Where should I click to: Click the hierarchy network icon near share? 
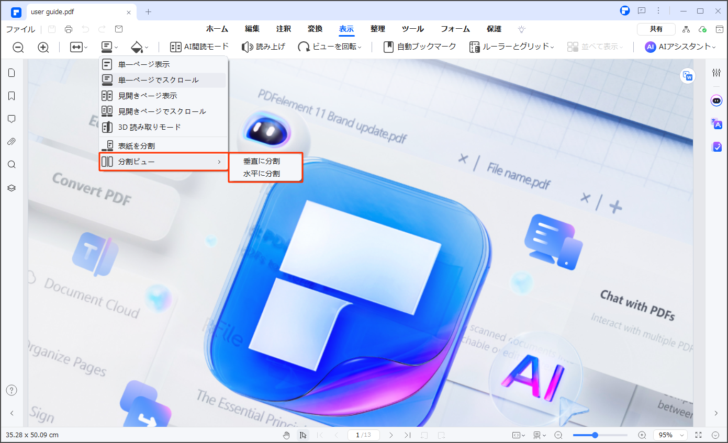click(x=686, y=29)
